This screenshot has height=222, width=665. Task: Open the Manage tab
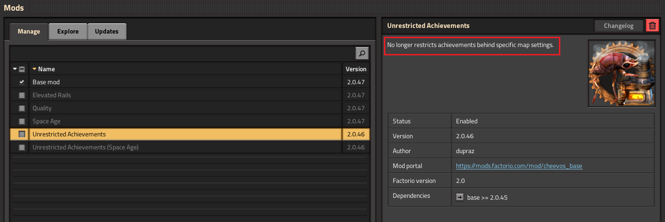click(29, 32)
